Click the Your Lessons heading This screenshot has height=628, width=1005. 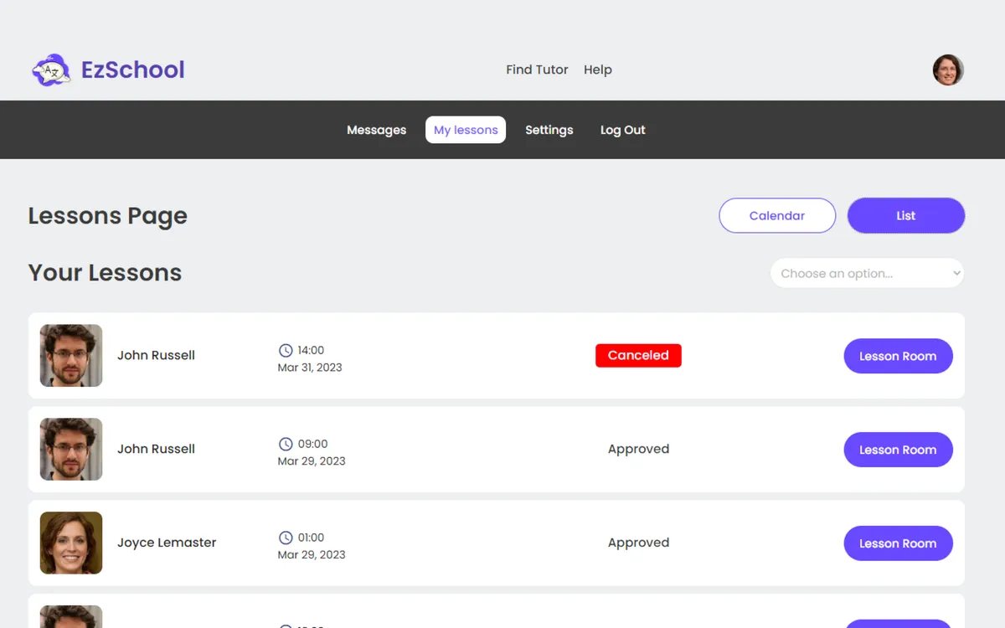[105, 273]
